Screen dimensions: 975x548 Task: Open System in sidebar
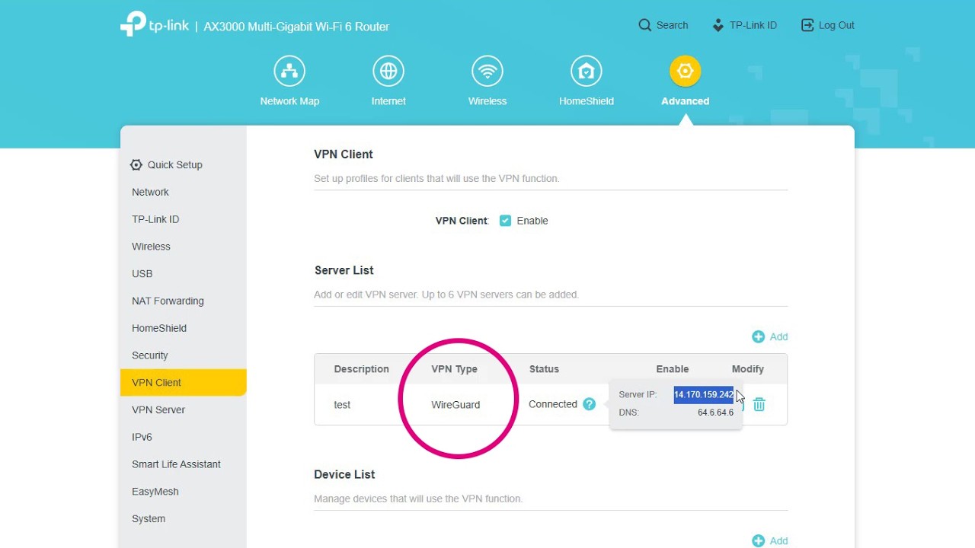click(x=149, y=519)
